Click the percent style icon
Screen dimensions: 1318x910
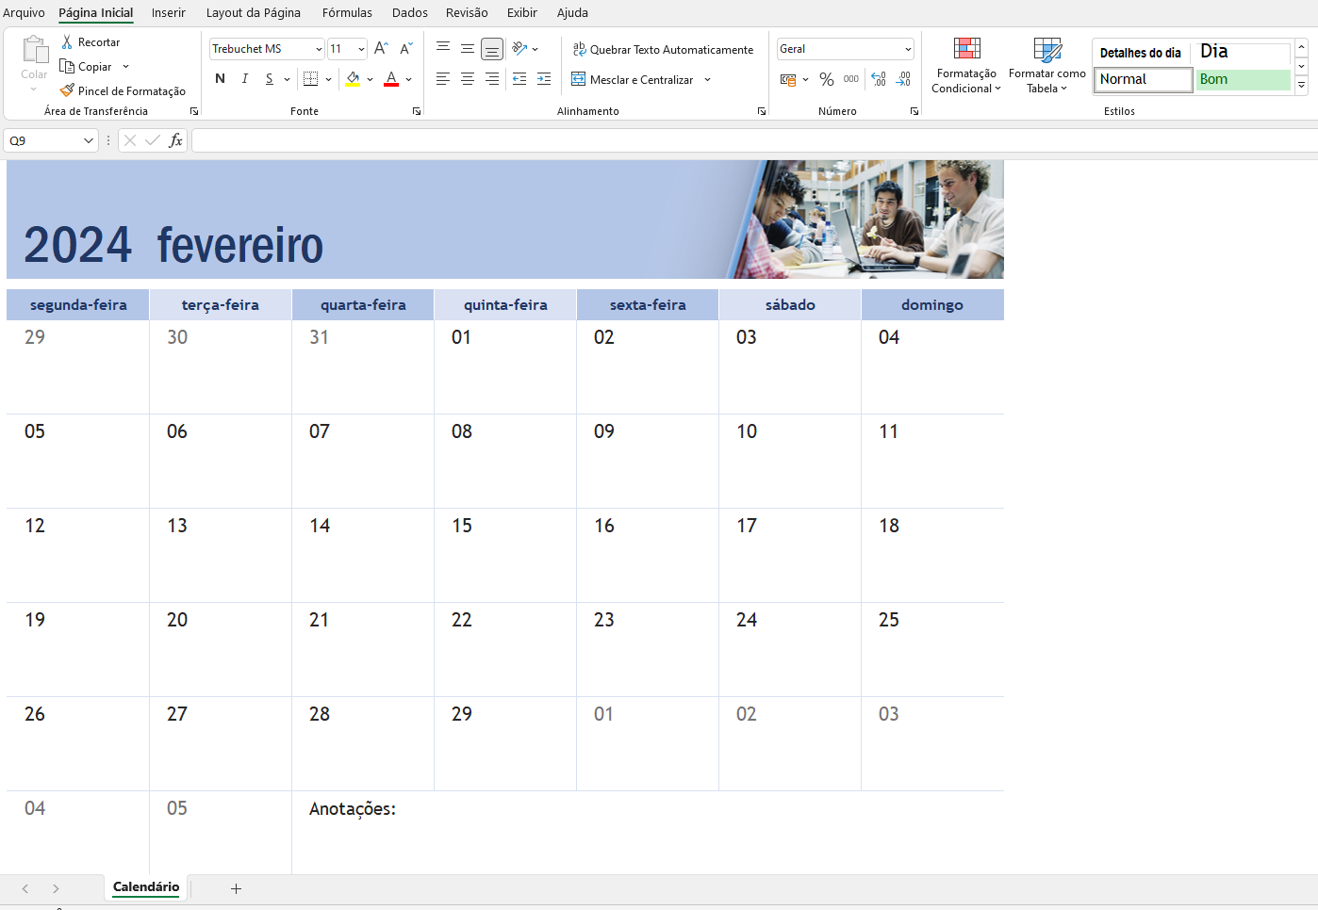(827, 80)
